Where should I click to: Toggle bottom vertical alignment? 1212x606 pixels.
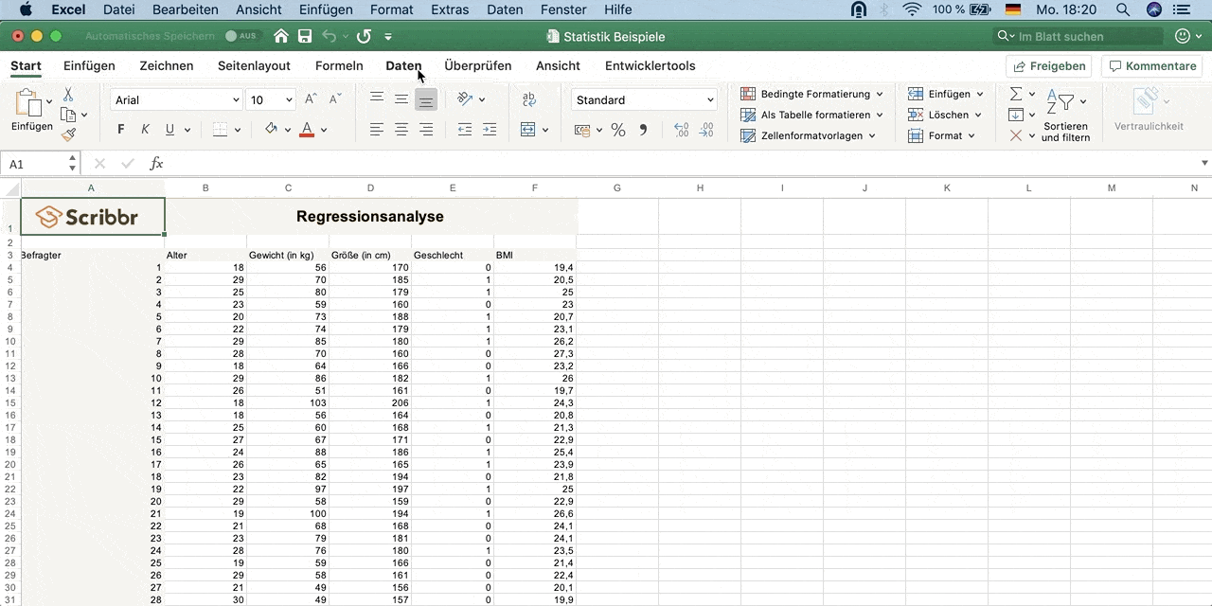point(426,98)
